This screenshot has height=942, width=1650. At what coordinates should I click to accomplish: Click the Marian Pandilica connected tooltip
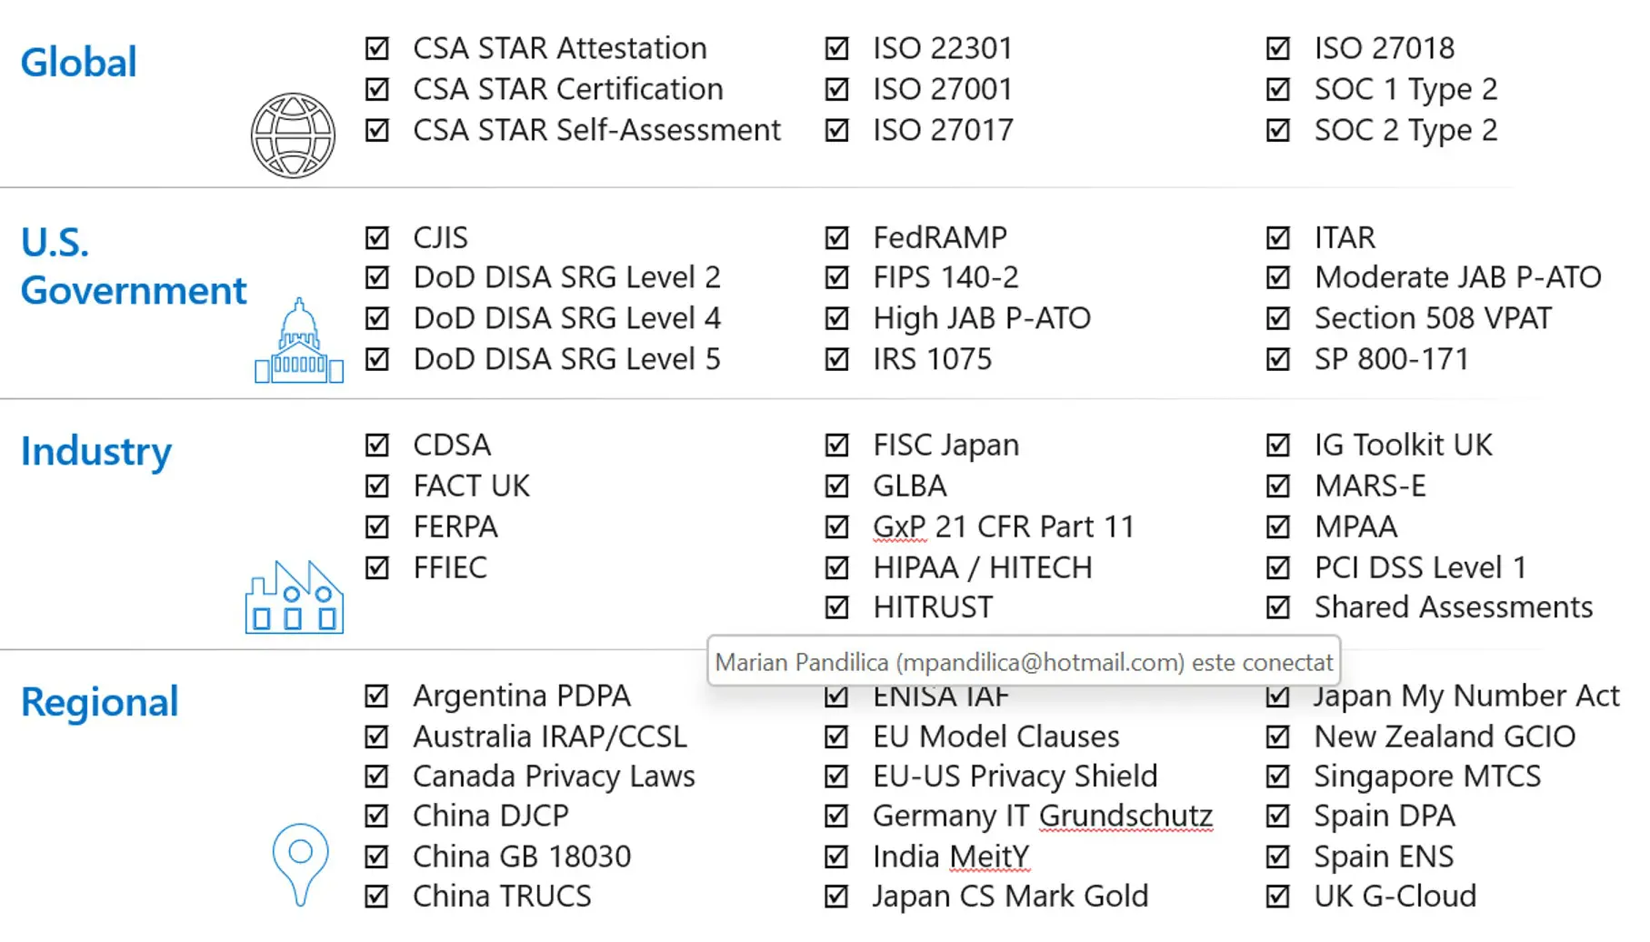pyautogui.click(x=1024, y=662)
